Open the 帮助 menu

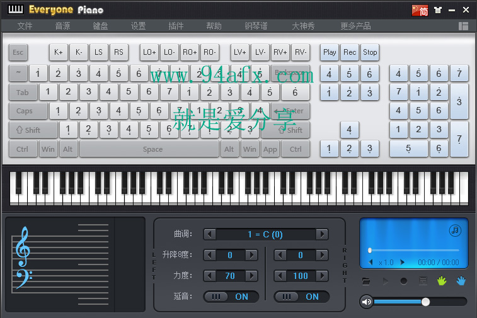pyautogui.click(x=214, y=26)
